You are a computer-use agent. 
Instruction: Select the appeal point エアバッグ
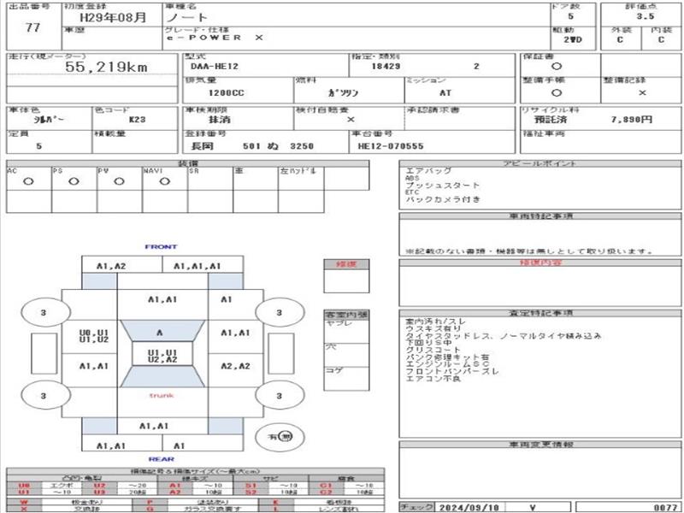[x=428, y=170]
